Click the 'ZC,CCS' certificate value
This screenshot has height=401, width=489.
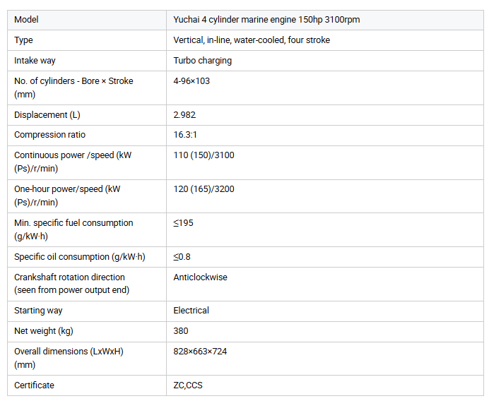click(x=187, y=385)
